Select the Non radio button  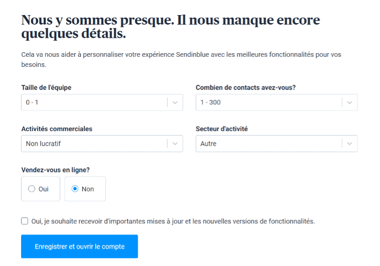point(76,189)
